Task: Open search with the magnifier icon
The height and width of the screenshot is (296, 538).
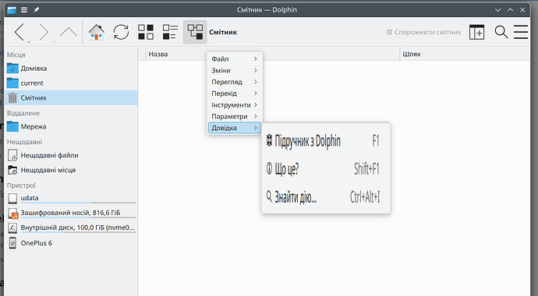Action: click(501, 32)
